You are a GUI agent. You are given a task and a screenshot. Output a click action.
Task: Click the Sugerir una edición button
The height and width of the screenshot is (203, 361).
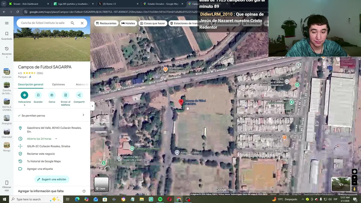52,179
